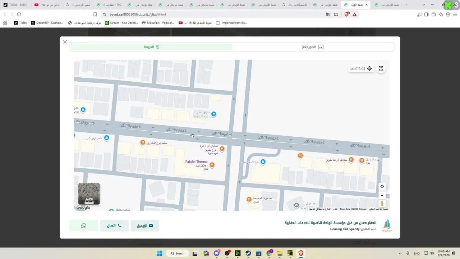The height and width of the screenshot is (259, 460).
Task: Open WhatsApp contact button
Action: tap(84, 226)
